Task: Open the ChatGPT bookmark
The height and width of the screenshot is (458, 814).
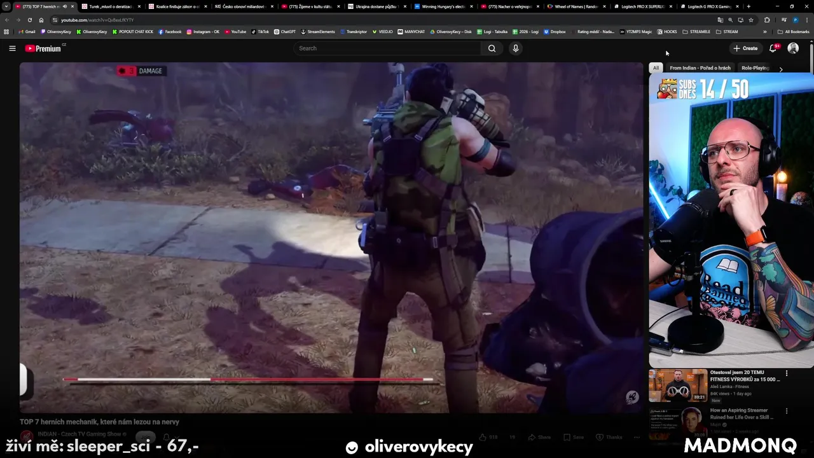Action: (x=284, y=32)
